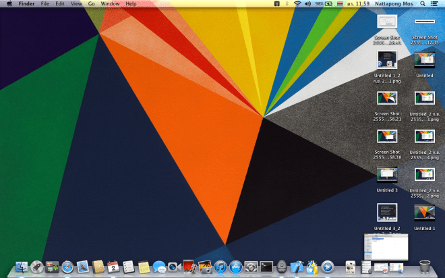Open the Calendar dock icon

(x=113, y=268)
